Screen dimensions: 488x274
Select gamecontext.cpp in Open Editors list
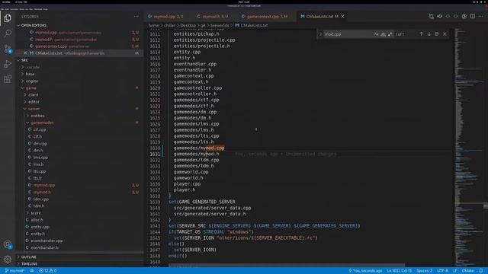(x=51, y=46)
